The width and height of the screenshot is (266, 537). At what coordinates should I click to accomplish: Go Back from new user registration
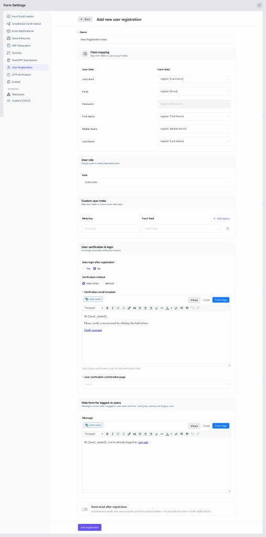pos(86,19)
